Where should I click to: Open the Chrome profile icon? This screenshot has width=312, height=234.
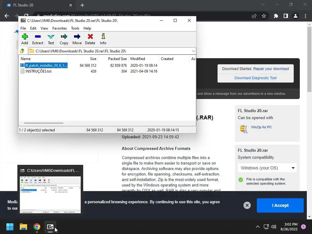pyautogui.click(x=296, y=16)
